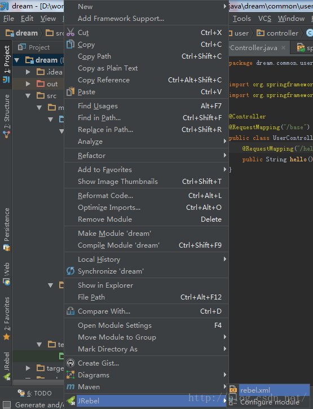Image resolution: width=313 pixels, height=409 pixels.
Task: Click the .idea folder icon
Action: click(41, 72)
